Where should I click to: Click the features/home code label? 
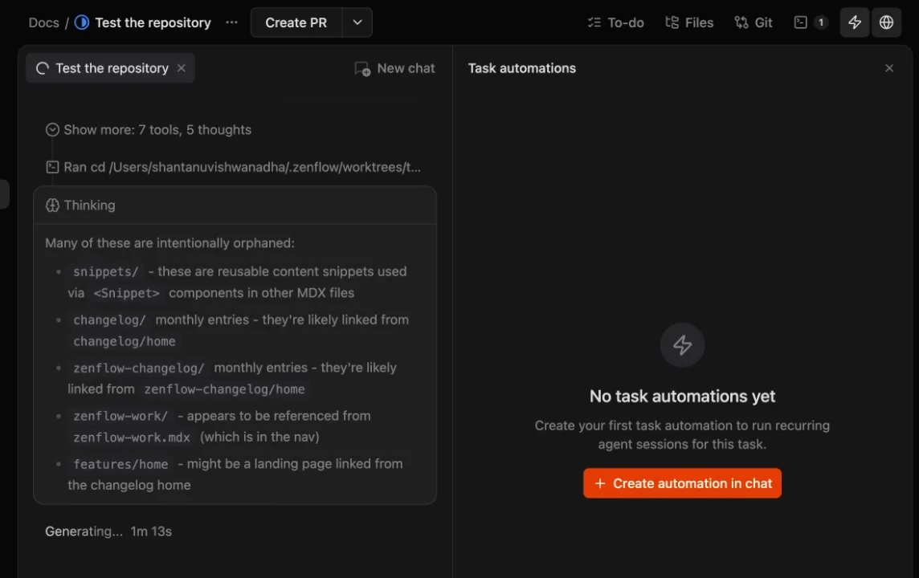[x=120, y=464]
